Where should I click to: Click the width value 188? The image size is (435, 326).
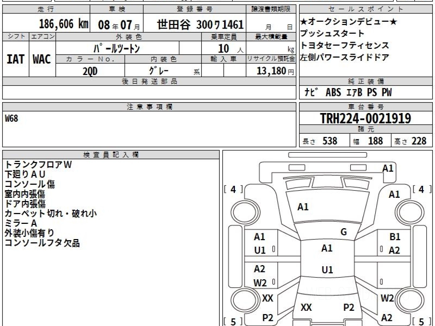tap(375, 141)
